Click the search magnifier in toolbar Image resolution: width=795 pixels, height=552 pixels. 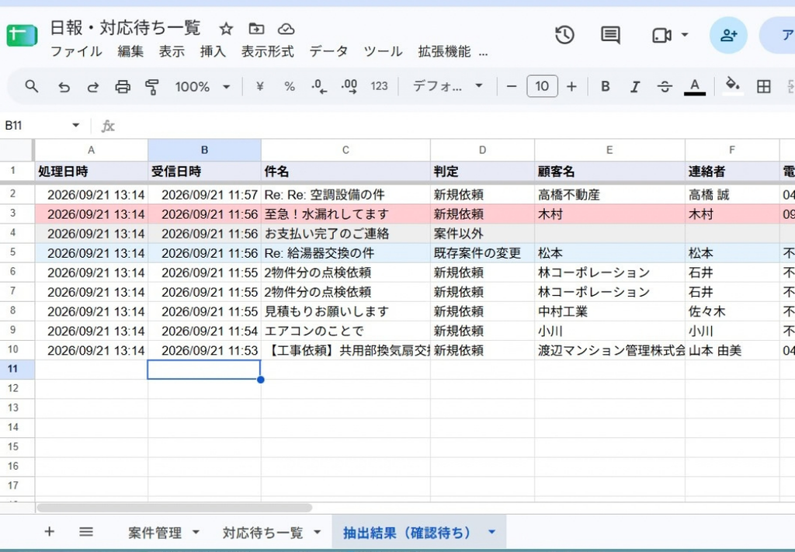(31, 86)
